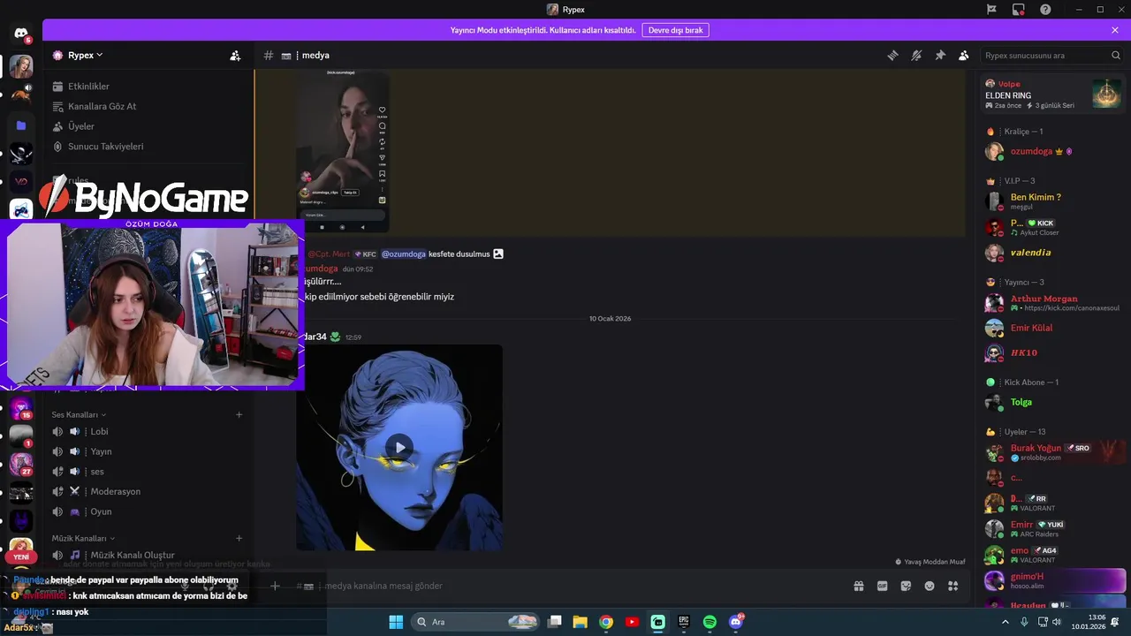
Task: Collapse the Müzik Kanalları category
Action: click(83, 538)
